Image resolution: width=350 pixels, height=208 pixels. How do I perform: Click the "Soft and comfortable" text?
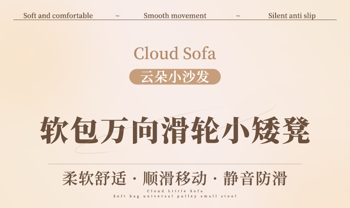[58, 16]
